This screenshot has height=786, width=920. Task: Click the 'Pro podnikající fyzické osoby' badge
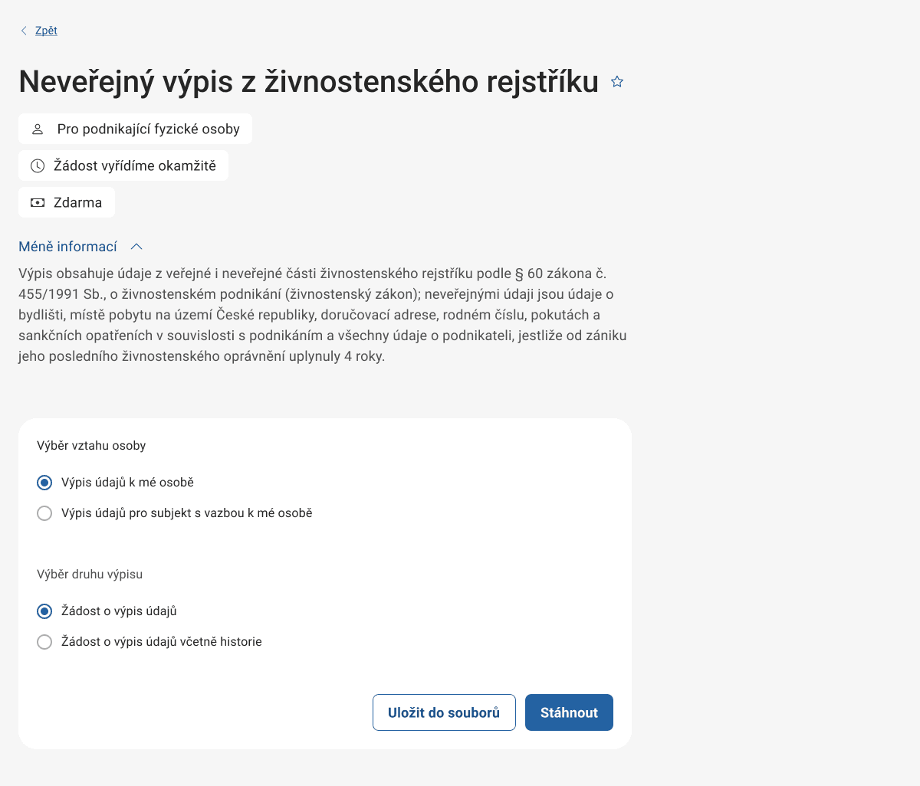[135, 129]
